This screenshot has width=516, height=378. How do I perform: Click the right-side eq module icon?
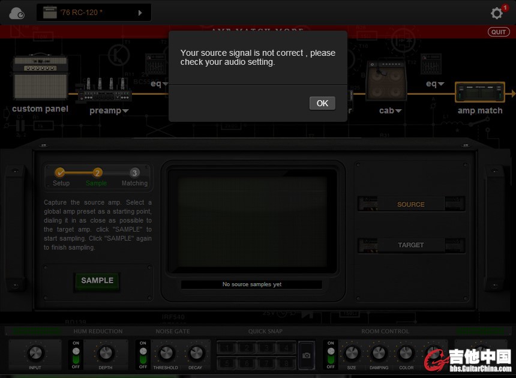point(431,65)
